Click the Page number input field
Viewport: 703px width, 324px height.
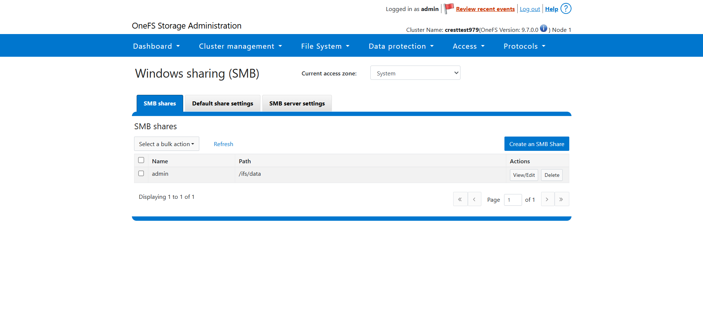[513, 200]
